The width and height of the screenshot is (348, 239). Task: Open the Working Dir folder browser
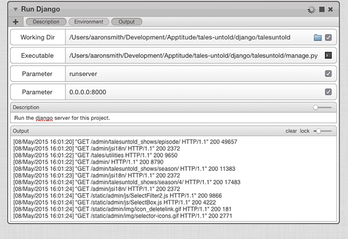click(x=318, y=37)
